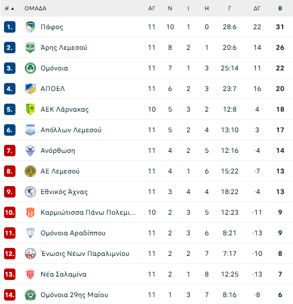Sort table by the # rank arrow
Image resolution: width=293 pixels, height=304 pixels.
10,9
